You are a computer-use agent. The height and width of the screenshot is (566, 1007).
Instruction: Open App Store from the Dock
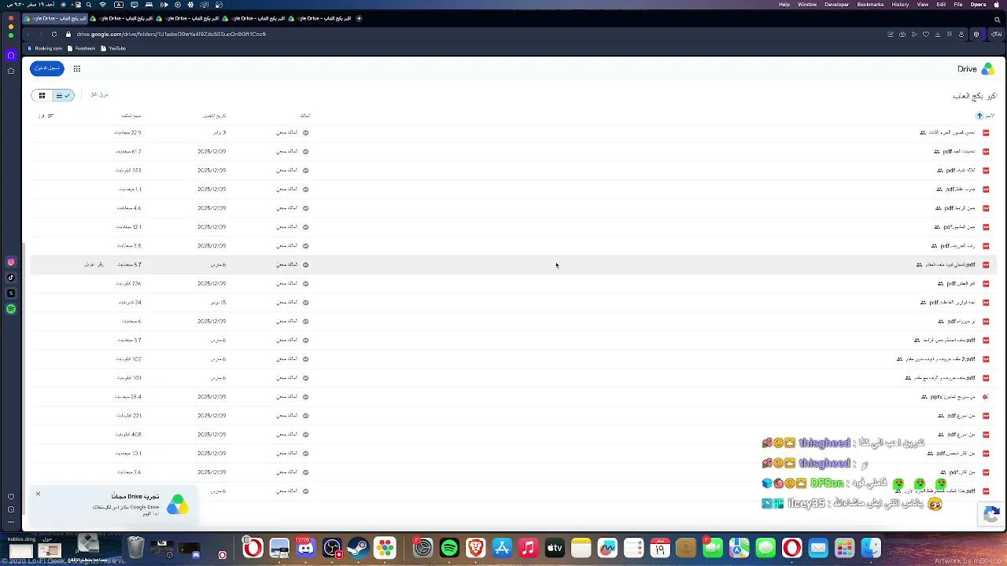pyautogui.click(x=502, y=548)
